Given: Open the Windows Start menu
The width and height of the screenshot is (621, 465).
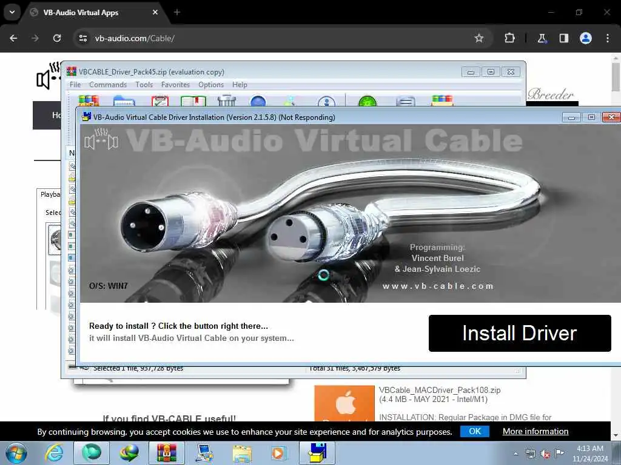Looking at the screenshot, I should click(16, 453).
